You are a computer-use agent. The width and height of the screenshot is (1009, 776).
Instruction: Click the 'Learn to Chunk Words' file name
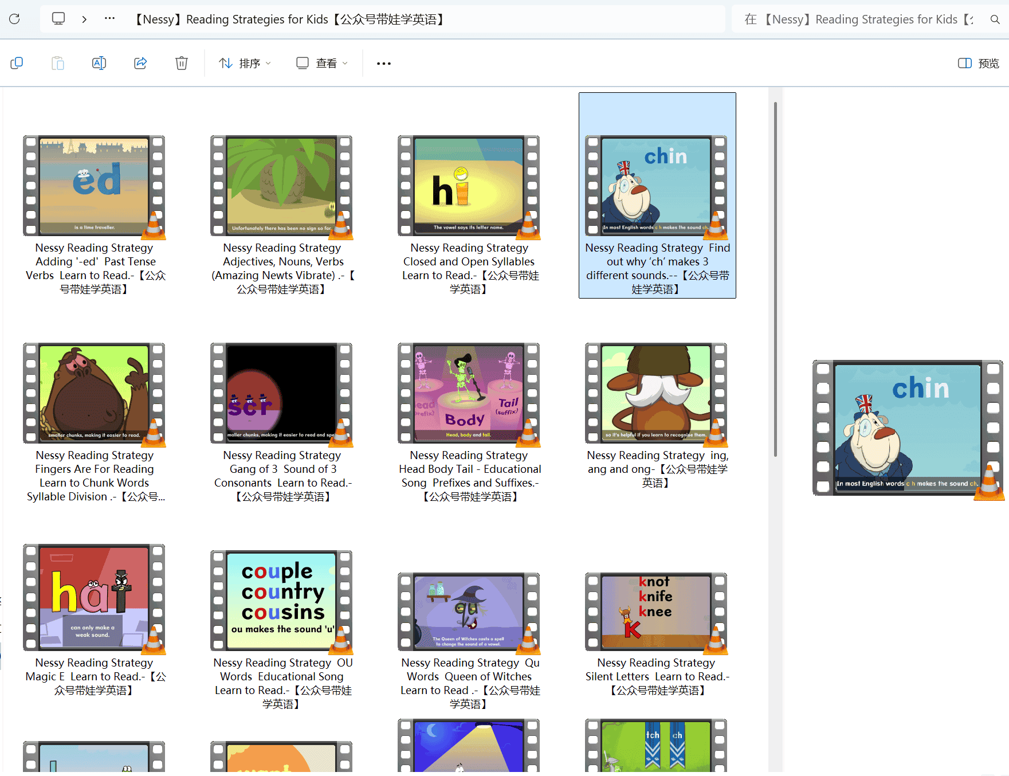point(95,476)
